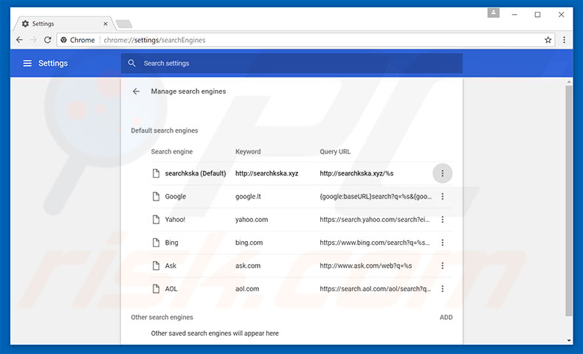
Task: Open more actions for Google entry
Action: [443, 196]
